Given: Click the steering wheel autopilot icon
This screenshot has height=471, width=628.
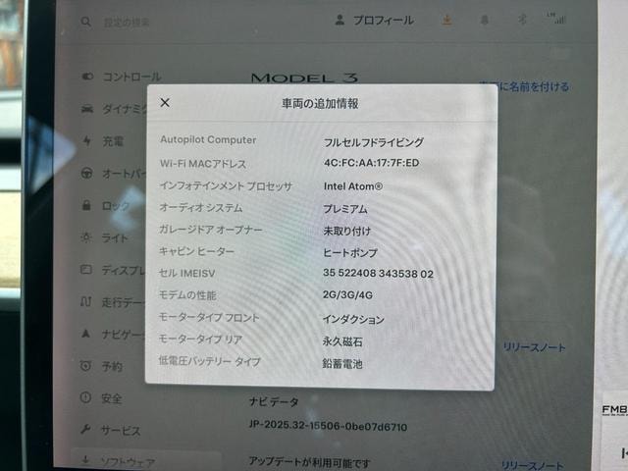Looking at the screenshot, I should click(x=87, y=173).
